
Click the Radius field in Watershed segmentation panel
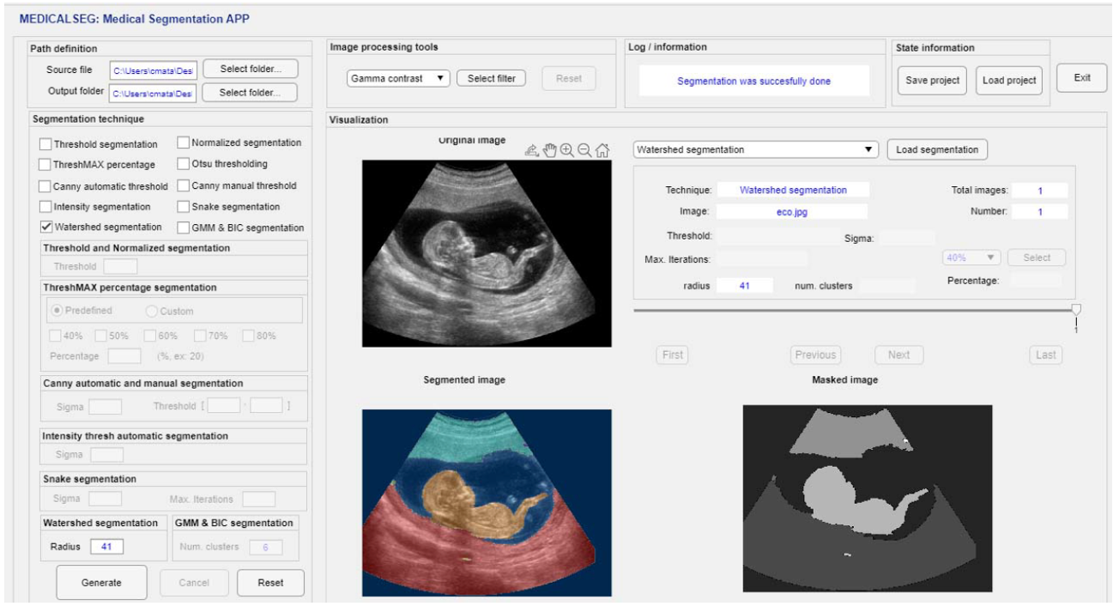pyautogui.click(x=106, y=547)
